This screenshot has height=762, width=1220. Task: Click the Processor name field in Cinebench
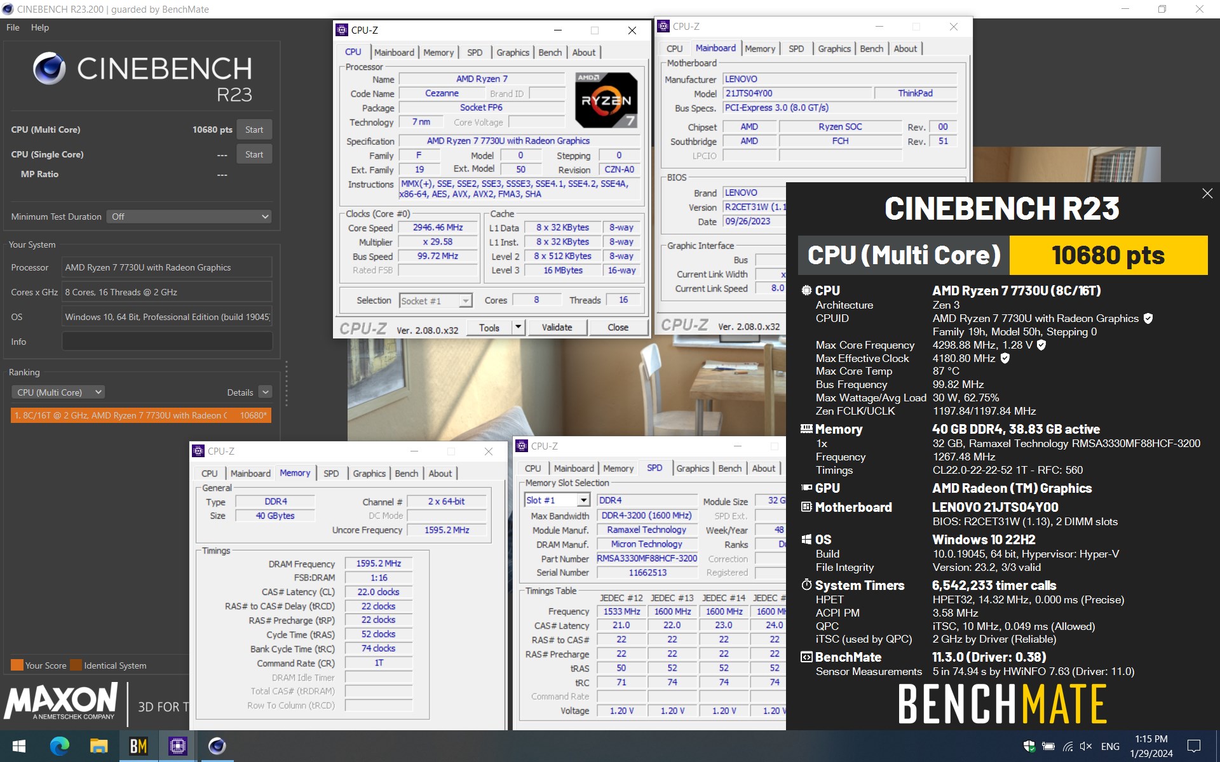pyautogui.click(x=167, y=267)
